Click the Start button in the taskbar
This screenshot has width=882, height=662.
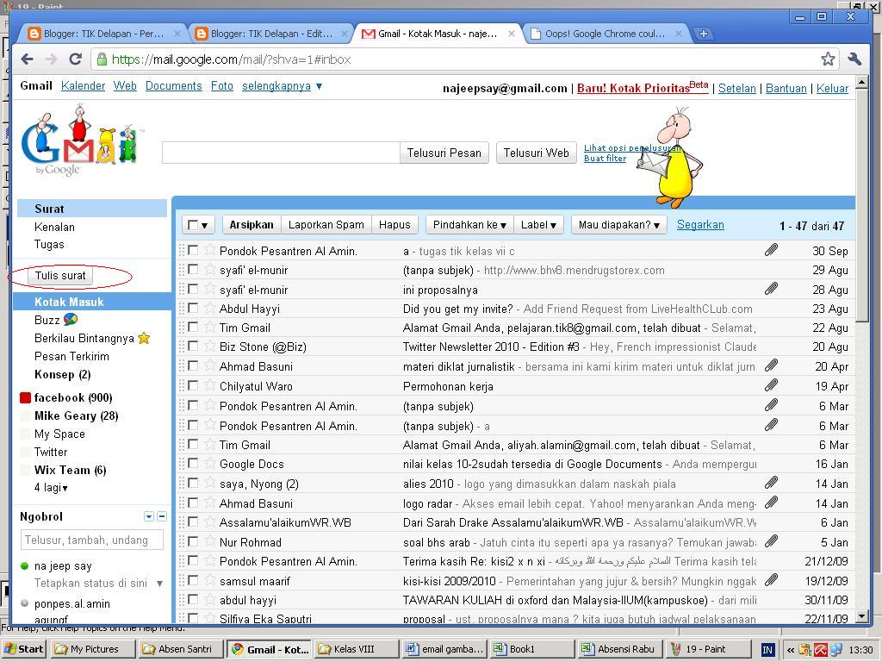point(23,649)
